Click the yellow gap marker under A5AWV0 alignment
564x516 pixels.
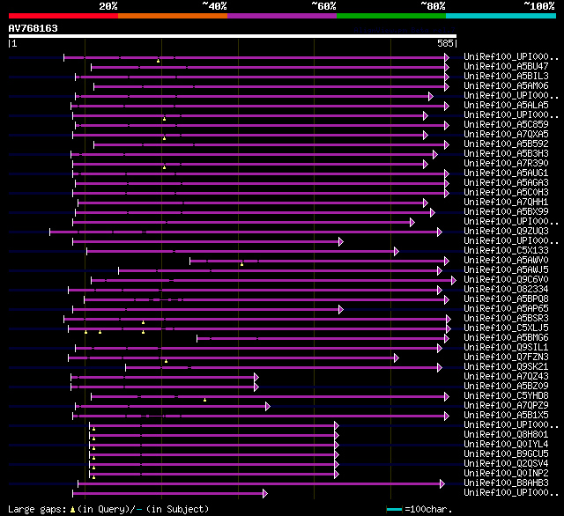(x=241, y=264)
